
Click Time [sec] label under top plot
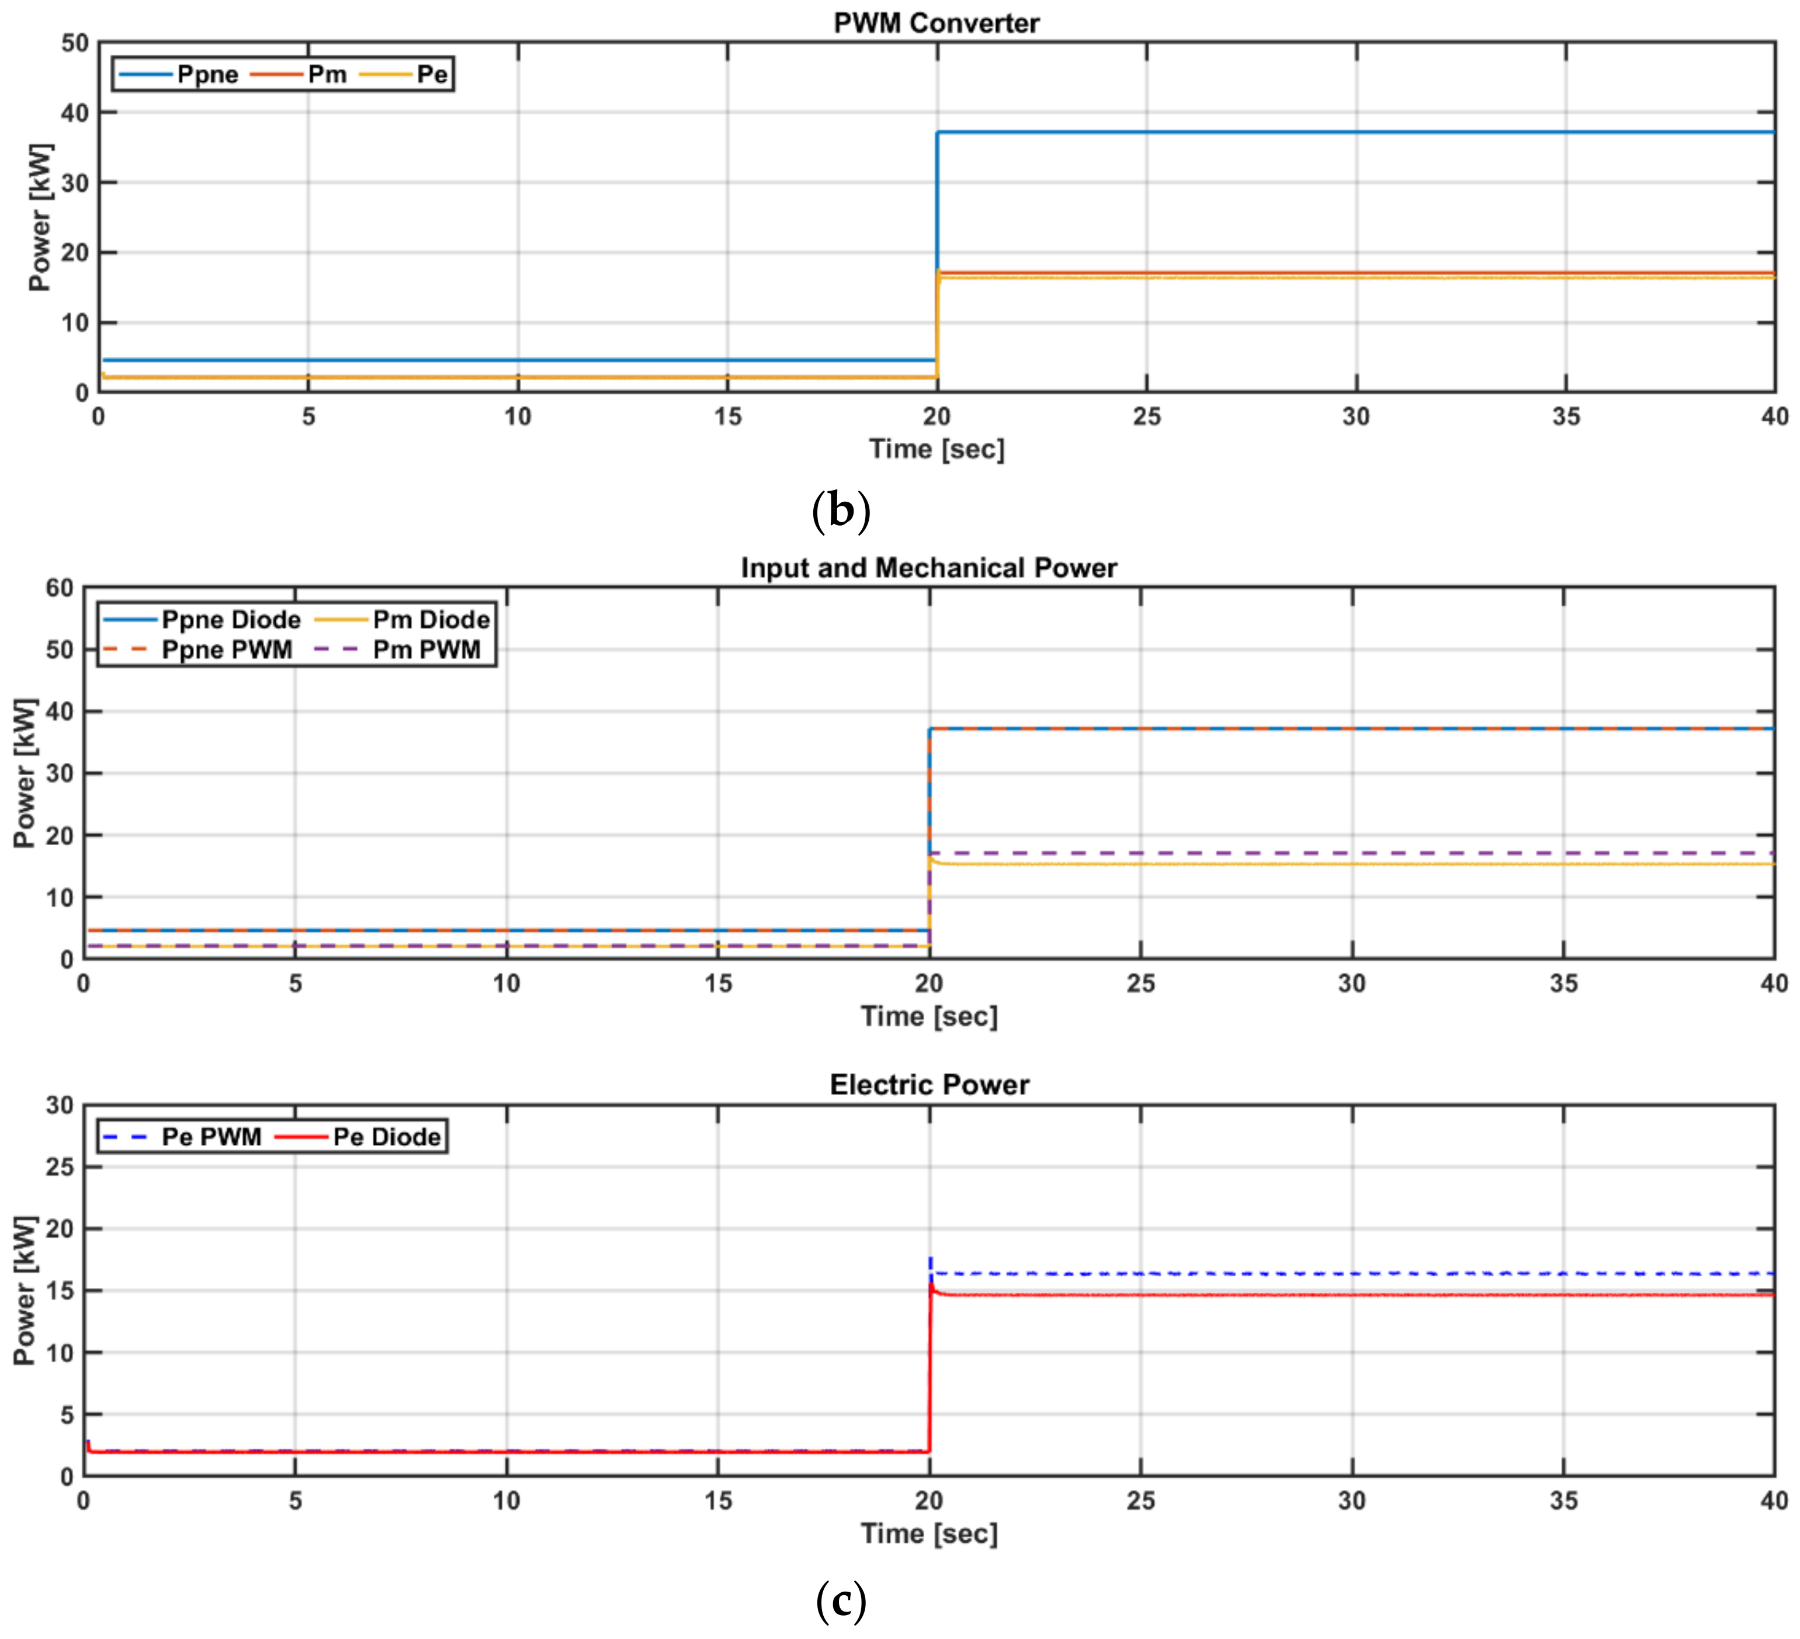coord(937,449)
